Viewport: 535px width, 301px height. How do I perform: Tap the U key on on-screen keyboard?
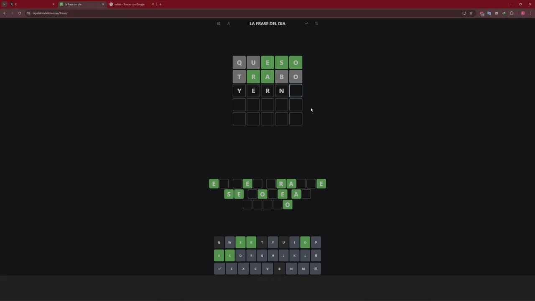(x=283, y=242)
